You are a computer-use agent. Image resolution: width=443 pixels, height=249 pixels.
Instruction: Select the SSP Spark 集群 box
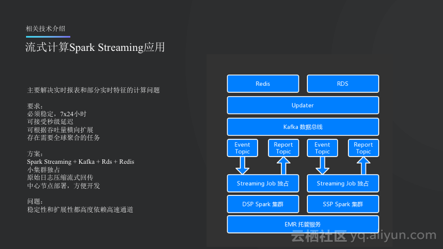[x=343, y=204]
